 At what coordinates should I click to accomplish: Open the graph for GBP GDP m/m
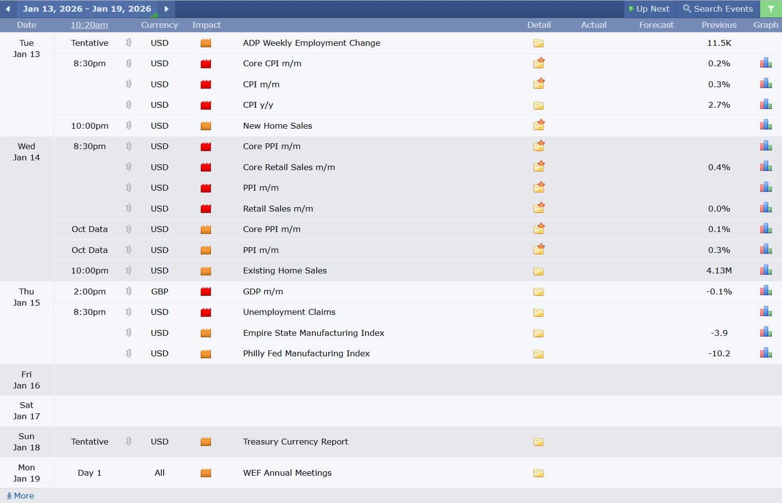click(x=765, y=291)
